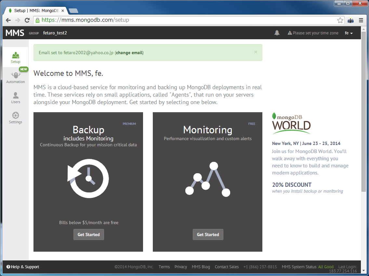Image resolution: width=369 pixels, height=276 pixels.
Task: Click the MMS logo in the header
Action: pyautogui.click(x=15, y=33)
